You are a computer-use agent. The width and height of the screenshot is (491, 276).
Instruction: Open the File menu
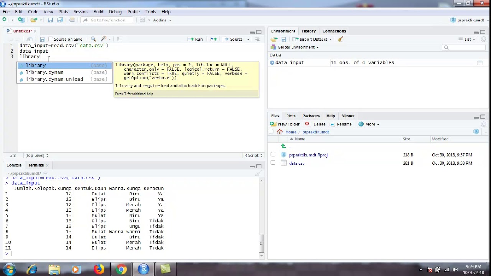(6, 12)
